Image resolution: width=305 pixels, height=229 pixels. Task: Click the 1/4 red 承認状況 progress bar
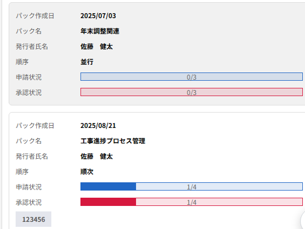[x=191, y=202]
